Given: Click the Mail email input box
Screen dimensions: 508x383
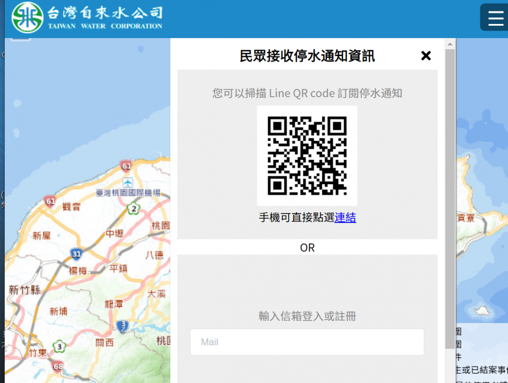Looking at the screenshot, I should [307, 342].
